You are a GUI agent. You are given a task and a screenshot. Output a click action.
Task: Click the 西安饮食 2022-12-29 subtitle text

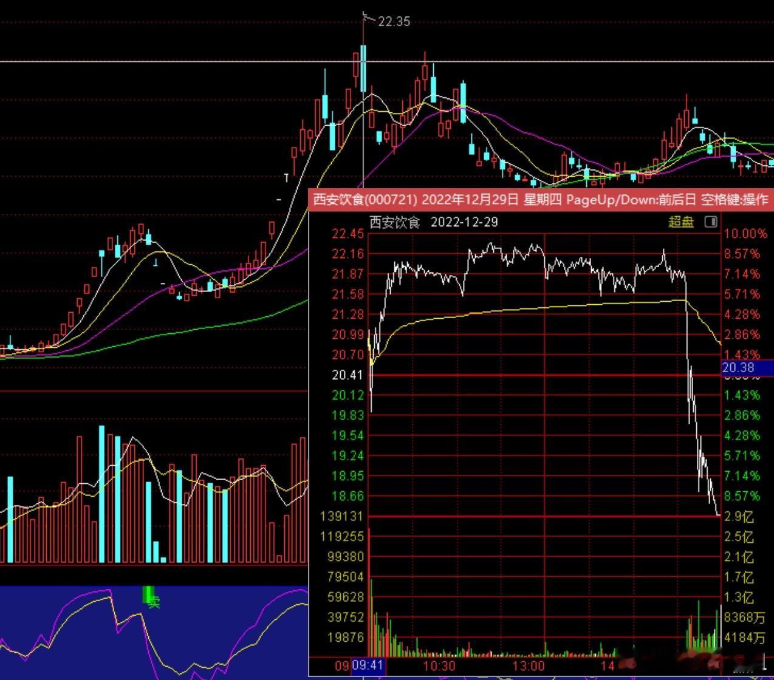(x=434, y=222)
